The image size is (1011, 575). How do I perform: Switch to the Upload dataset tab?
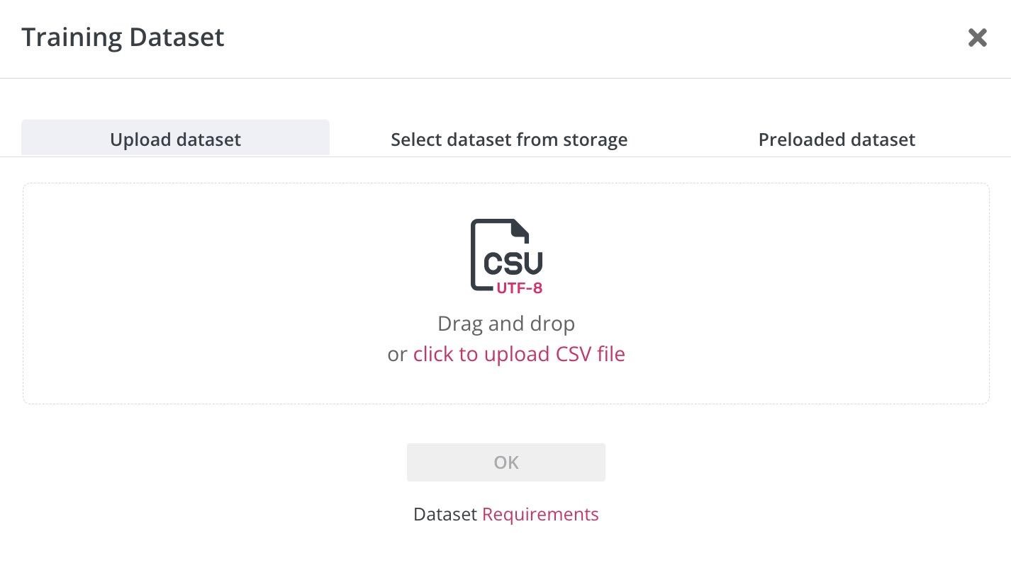point(175,139)
